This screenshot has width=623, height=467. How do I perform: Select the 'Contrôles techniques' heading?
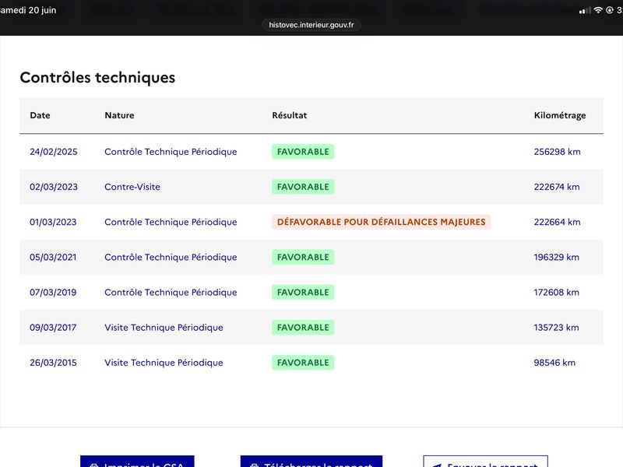(97, 77)
